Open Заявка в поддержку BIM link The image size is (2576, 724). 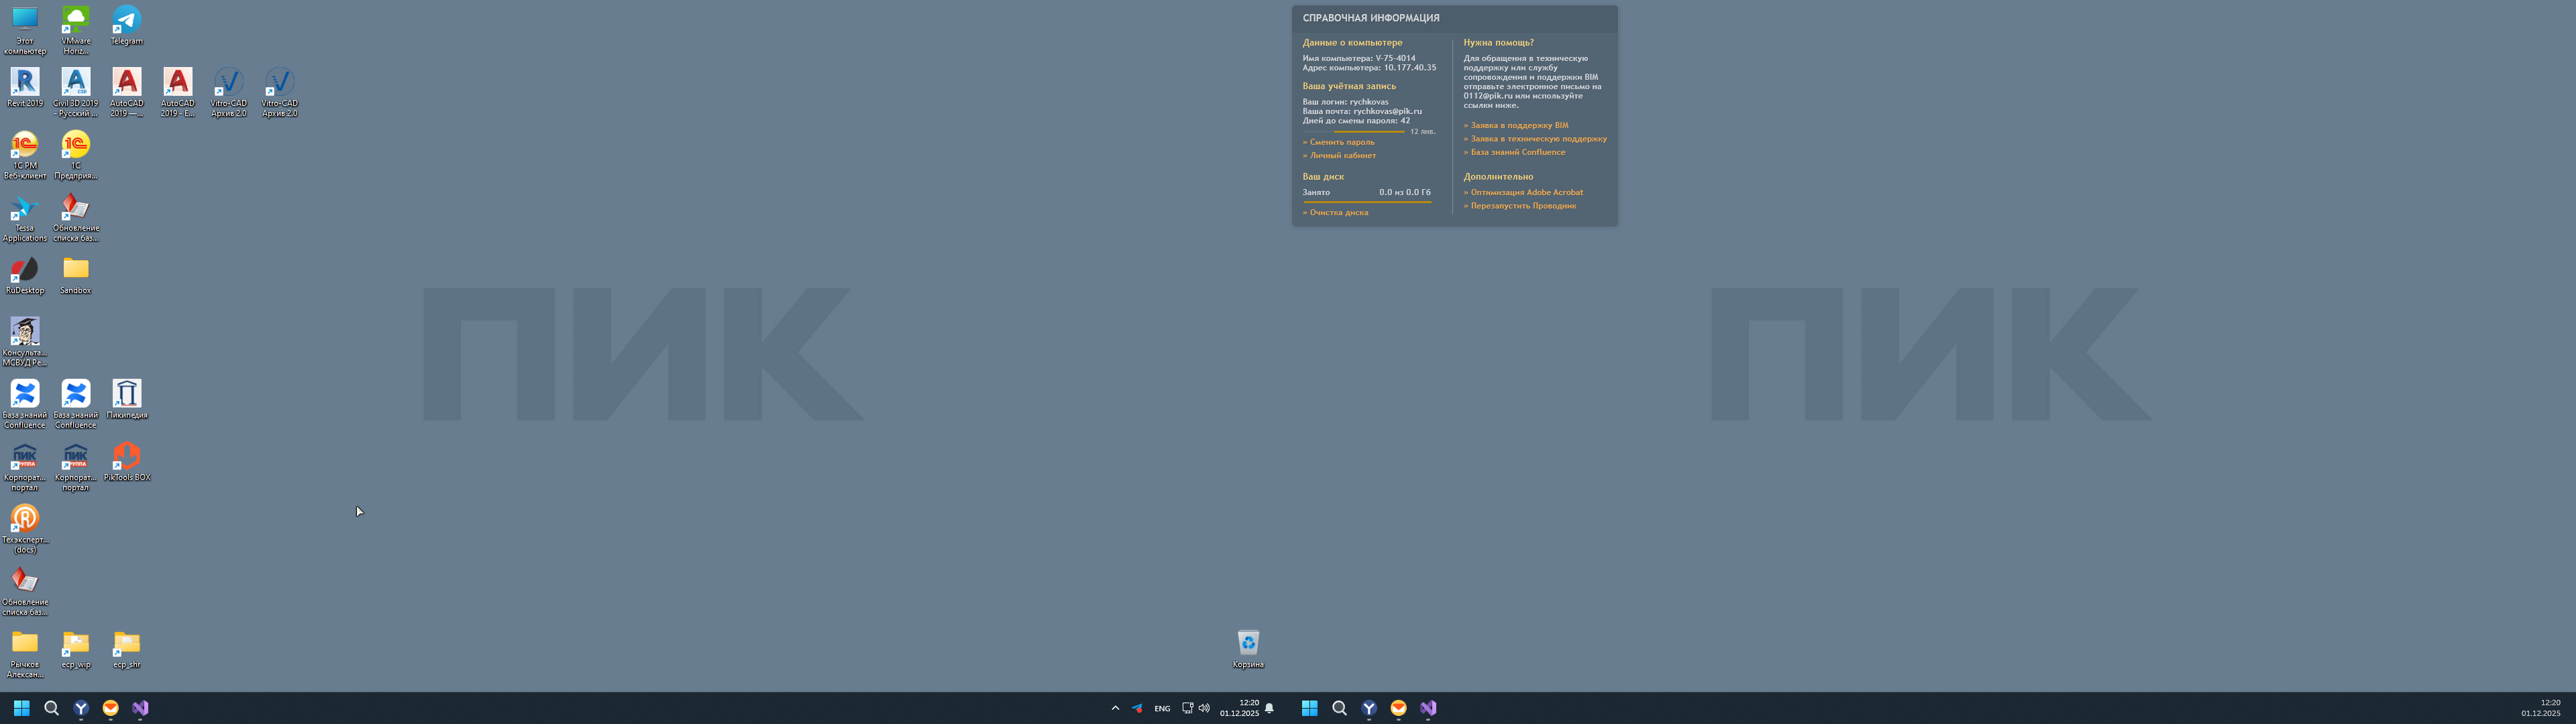pyautogui.click(x=1519, y=125)
